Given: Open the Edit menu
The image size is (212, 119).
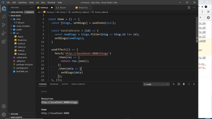Looking at the screenshot, I should pyautogui.click(x=14, y=2).
